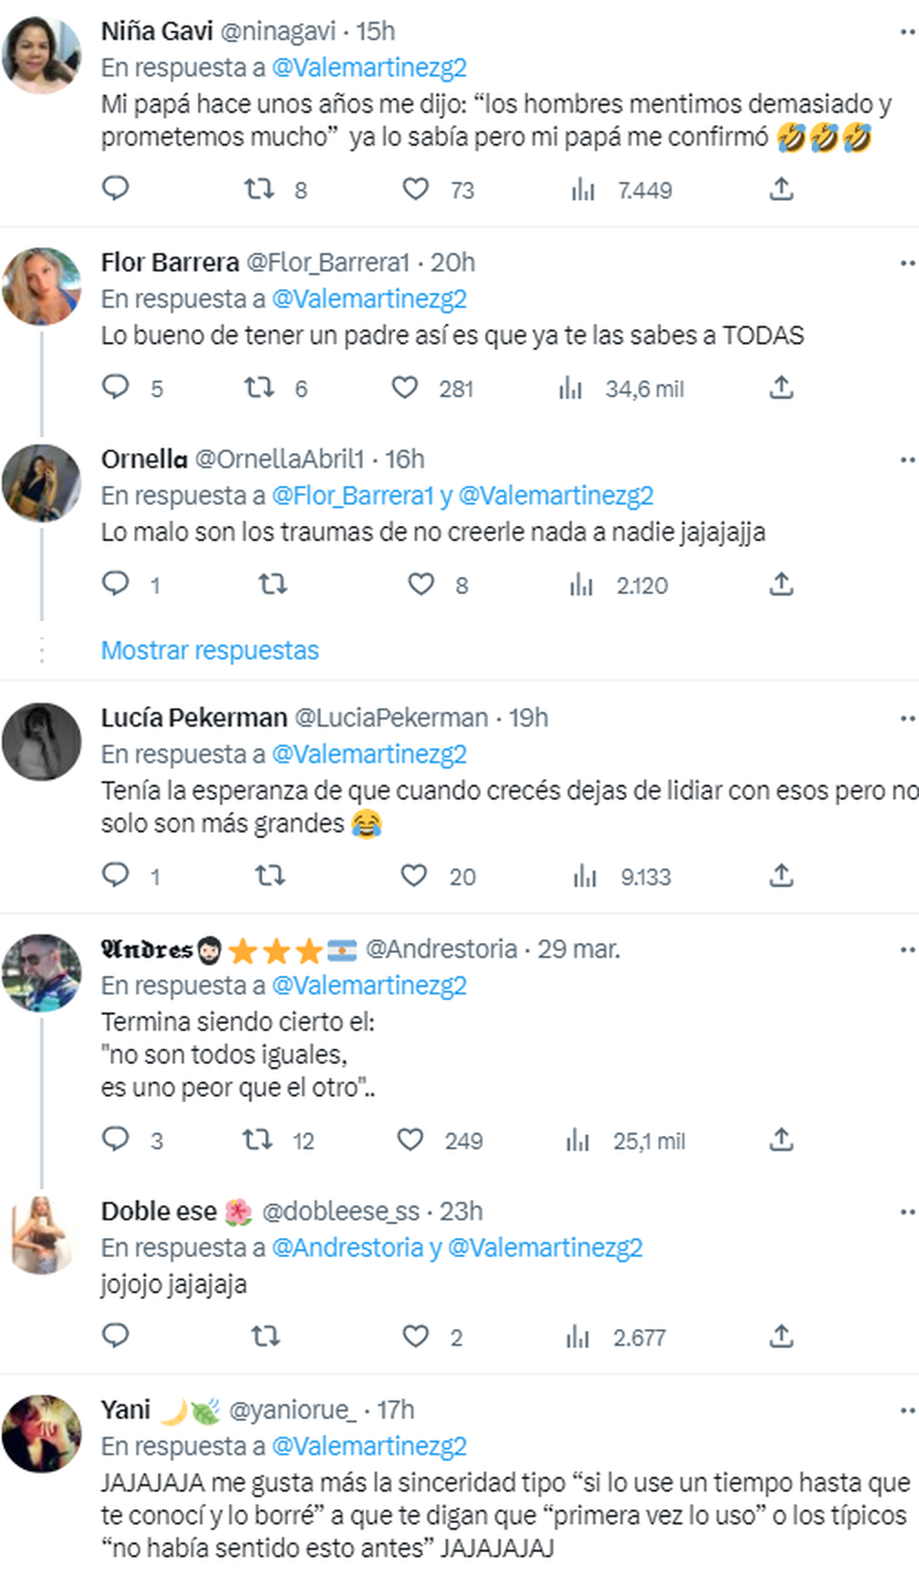
Task: Expand thread with Mostrar respuestas
Action: 210,650
